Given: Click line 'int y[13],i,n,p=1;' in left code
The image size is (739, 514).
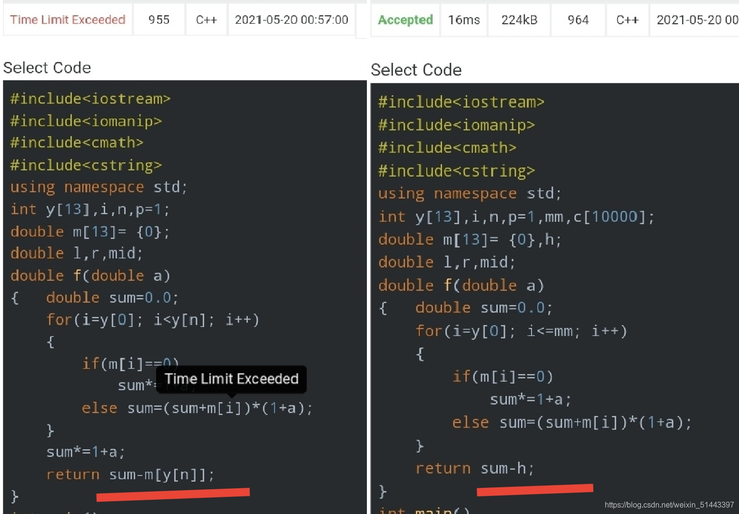Looking at the screenshot, I should click(x=90, y=209).
